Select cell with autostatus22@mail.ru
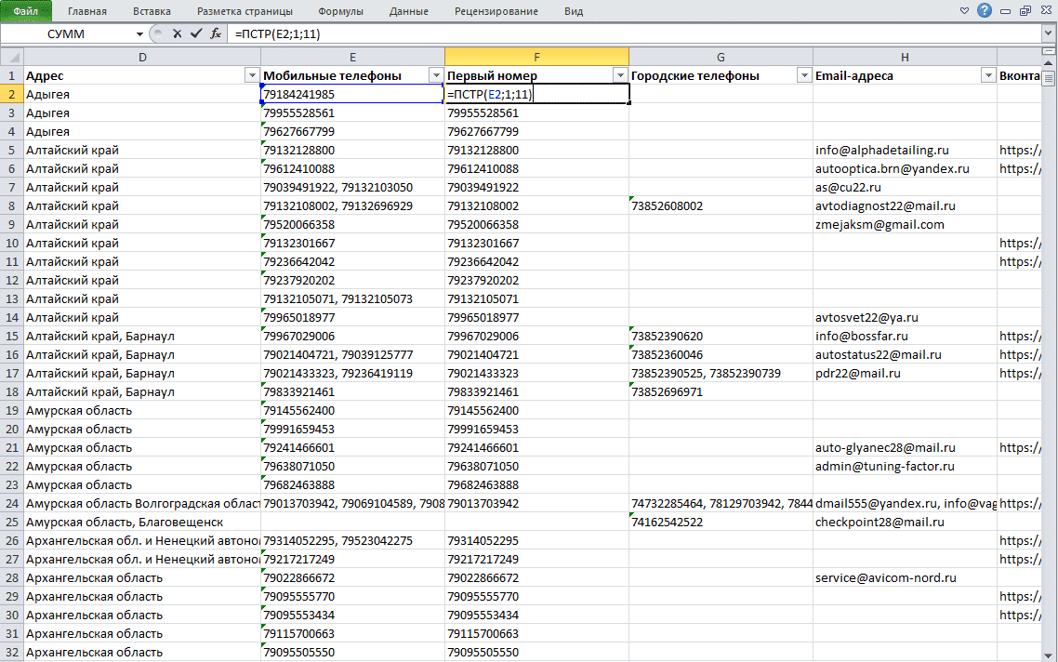1058x662 pixels. 905,354
